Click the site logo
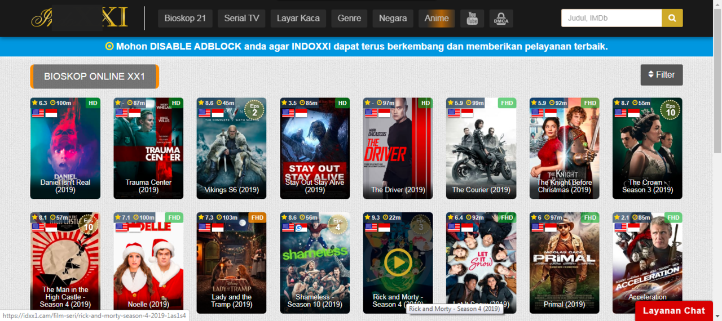Viewport: 722px width, 321px height. point(79,18)
